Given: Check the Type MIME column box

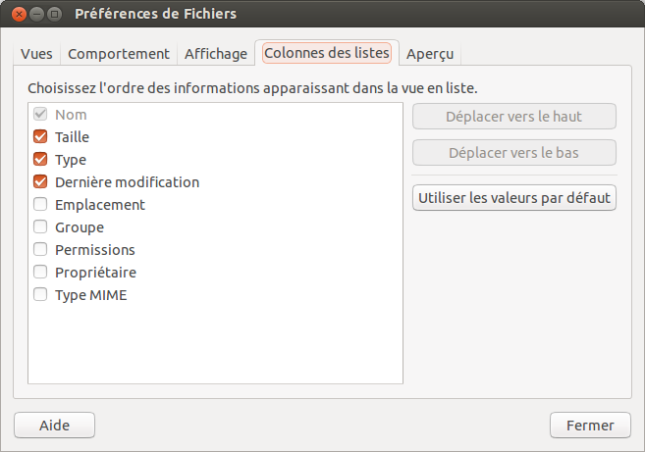Looking at the screenshot, I should pyautogui.click(x=40, y=295).
